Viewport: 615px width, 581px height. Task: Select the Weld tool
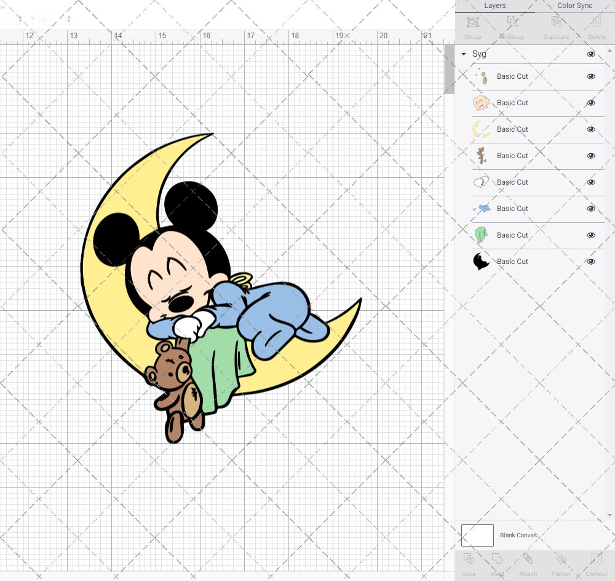pos(497,559)
